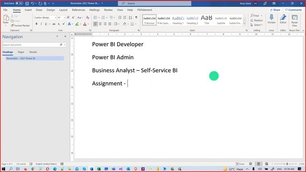This screenshot has height=172, width=306.
Task: Open the Pages tab in Navigation
Action: (x=21, y=52)
